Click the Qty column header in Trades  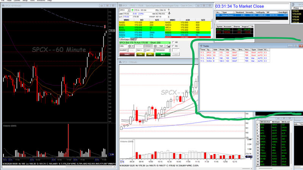point(228,50)
